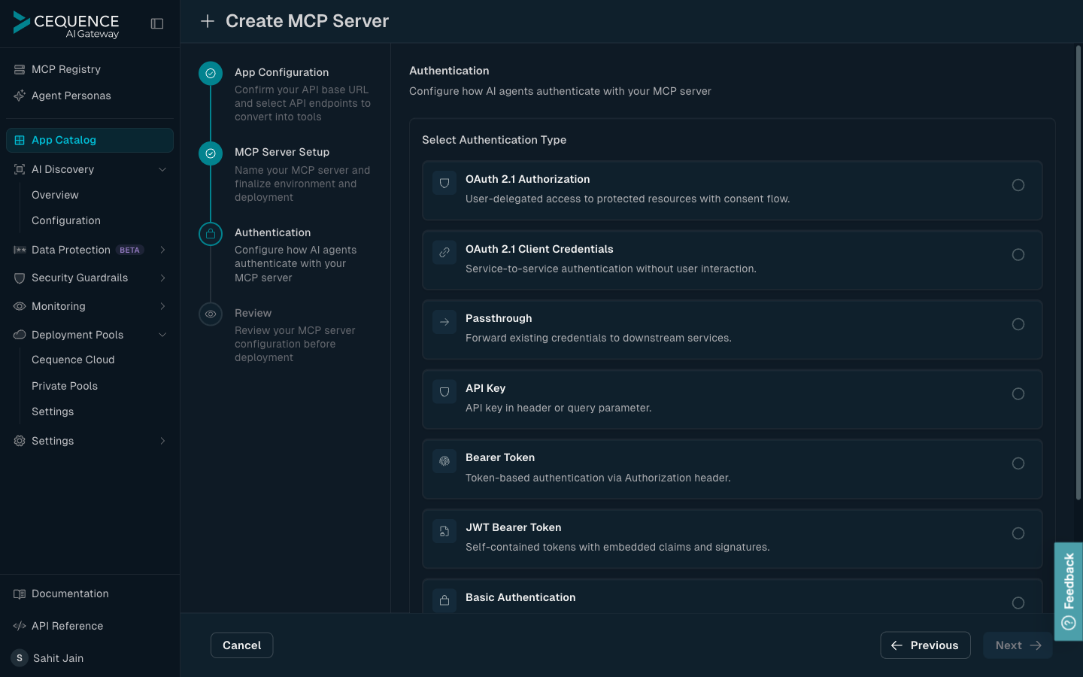Open the AI Discovery Configuration page
1083x677 pixels.
(66, 220)
